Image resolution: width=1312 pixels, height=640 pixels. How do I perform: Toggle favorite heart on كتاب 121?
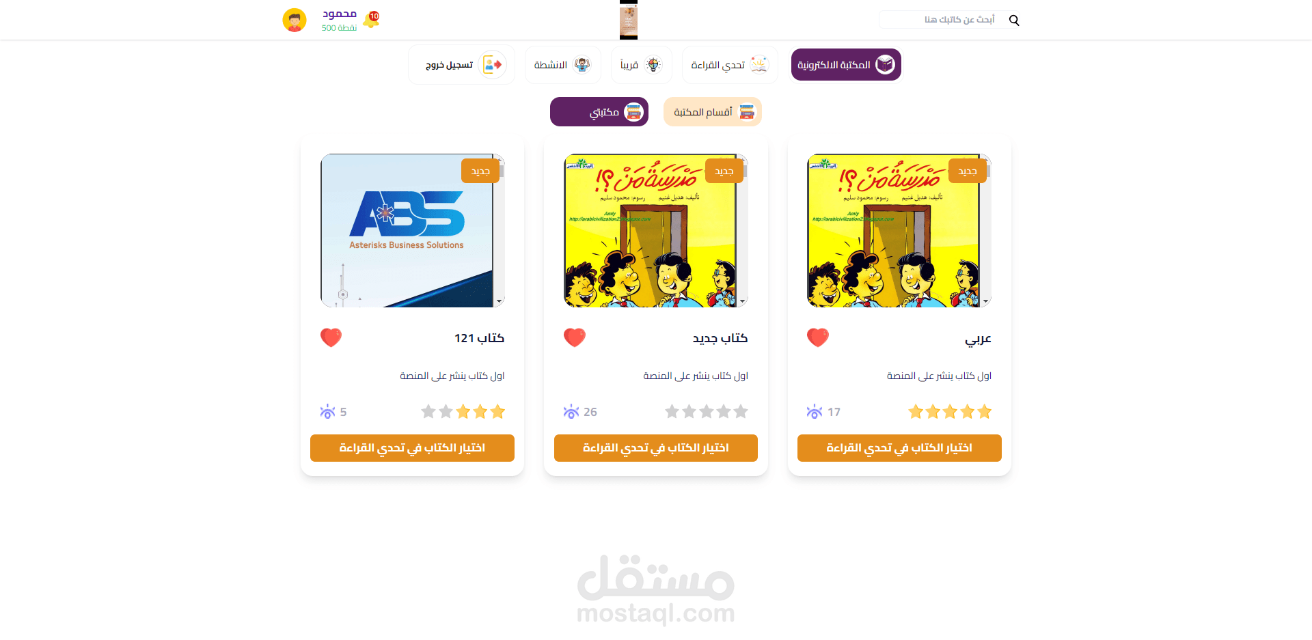[x=331, y=337]
